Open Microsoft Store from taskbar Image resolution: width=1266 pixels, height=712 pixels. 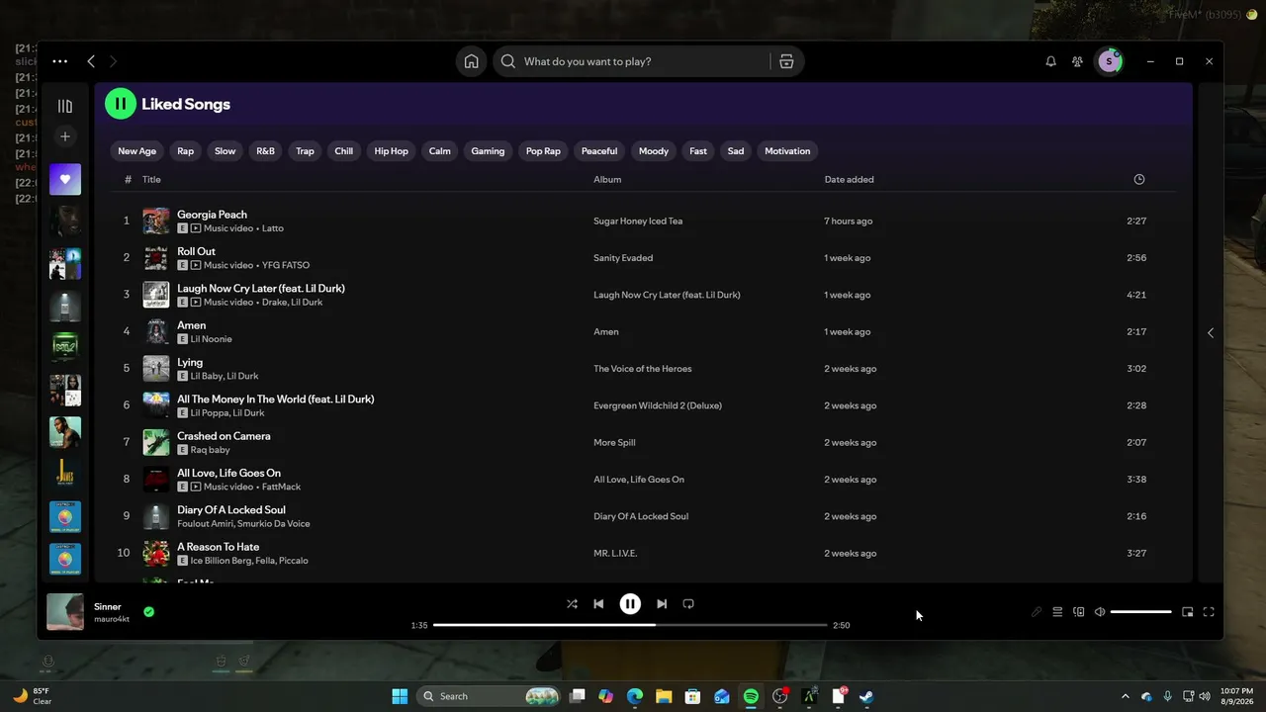[x=692, y=696]
